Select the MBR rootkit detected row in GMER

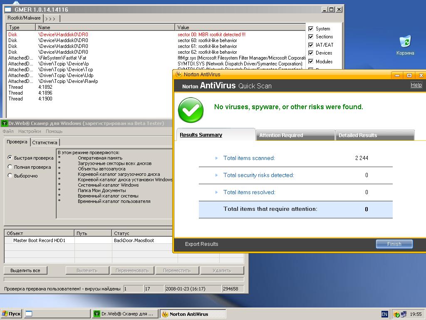156,35
